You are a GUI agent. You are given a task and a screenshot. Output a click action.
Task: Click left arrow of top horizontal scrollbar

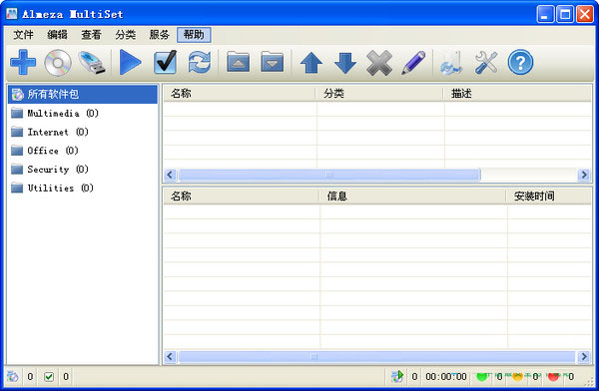coord(170,175)
